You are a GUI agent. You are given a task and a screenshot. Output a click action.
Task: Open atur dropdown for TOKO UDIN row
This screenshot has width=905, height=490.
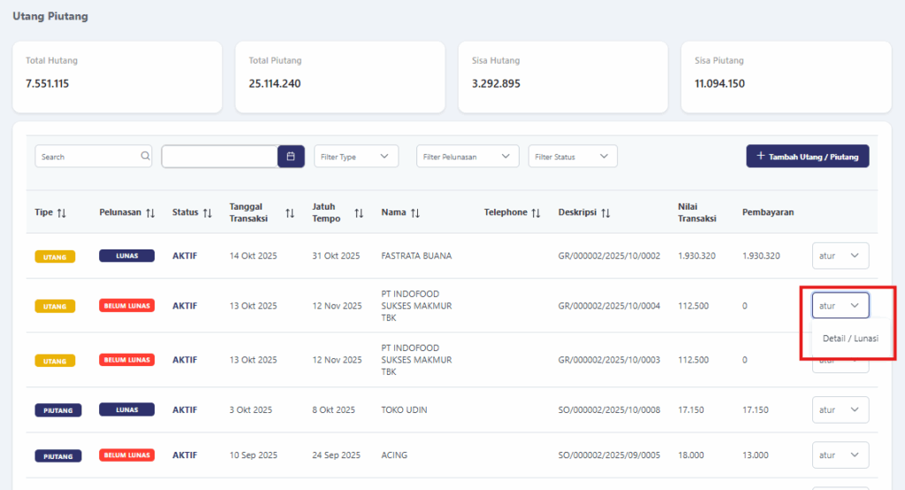(840, 410)
